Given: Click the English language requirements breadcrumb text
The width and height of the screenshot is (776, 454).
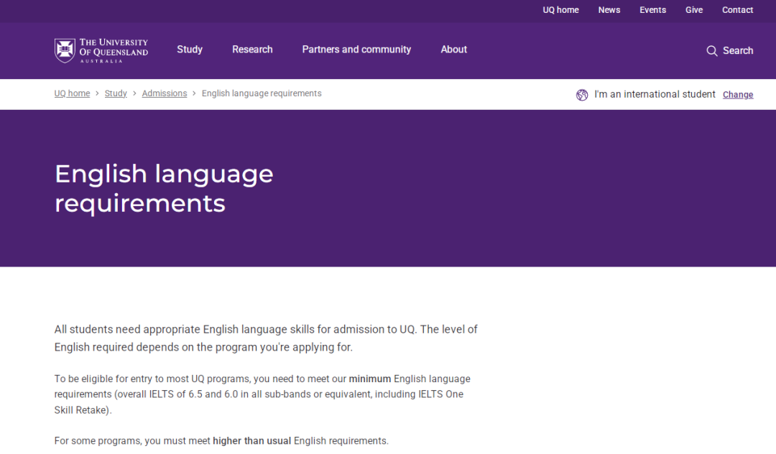Looking at the screenshot, I should [262, 93].
